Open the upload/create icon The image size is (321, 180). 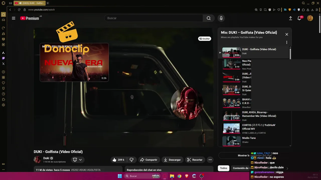(x=291, y=18)
